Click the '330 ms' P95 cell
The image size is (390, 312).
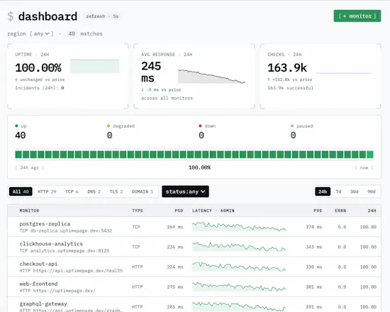coord(313,267)
